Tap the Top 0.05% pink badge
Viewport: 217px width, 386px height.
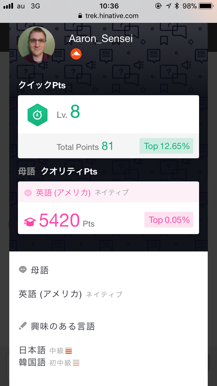[169, 220]
